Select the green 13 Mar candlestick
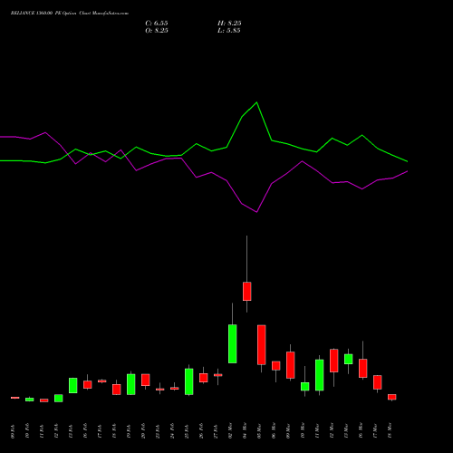 point(349,359)
